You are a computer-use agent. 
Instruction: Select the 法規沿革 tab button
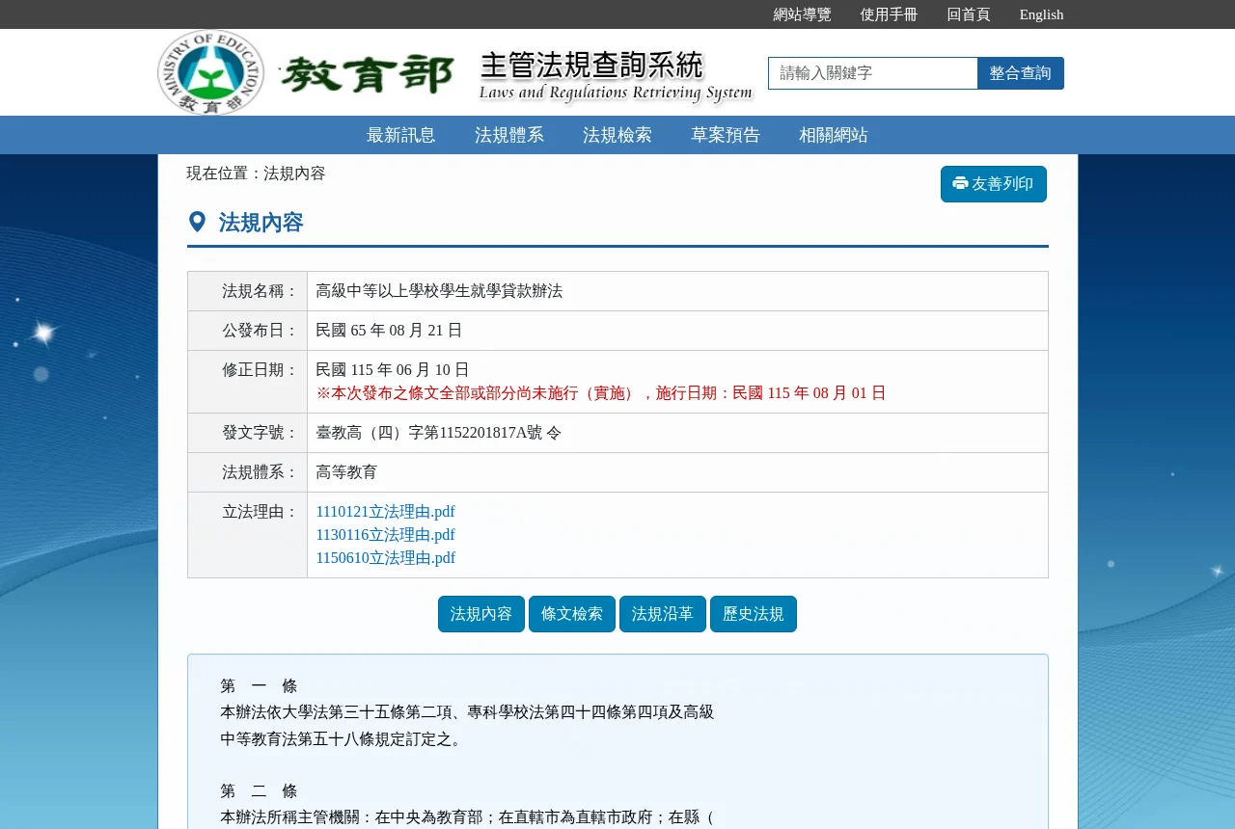[663, 614]
